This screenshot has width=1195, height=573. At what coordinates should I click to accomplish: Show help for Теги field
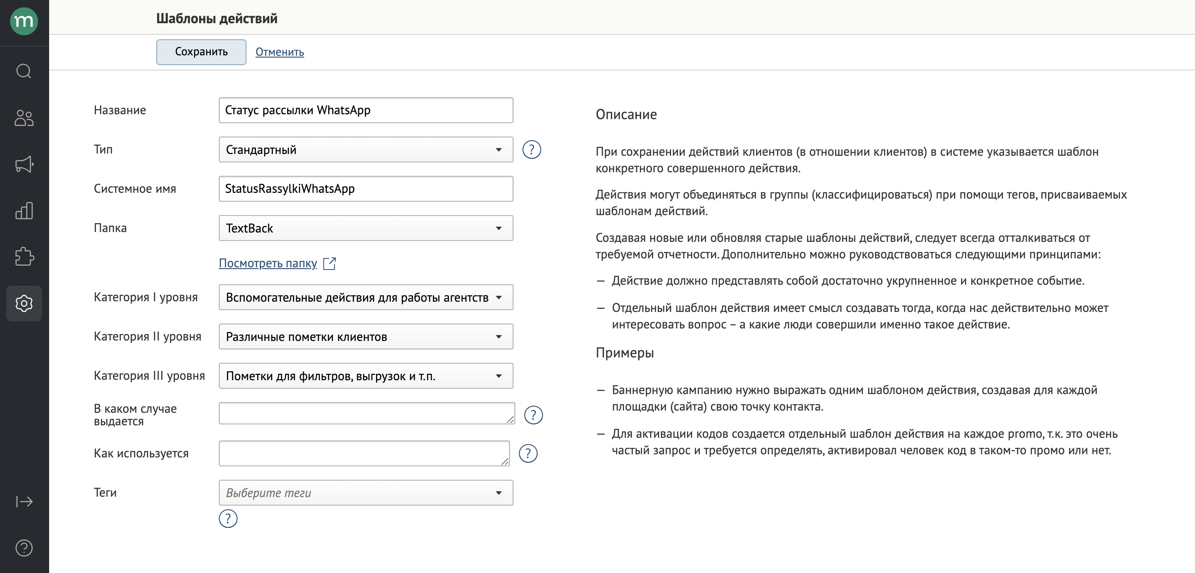click(x=228, y=518)
